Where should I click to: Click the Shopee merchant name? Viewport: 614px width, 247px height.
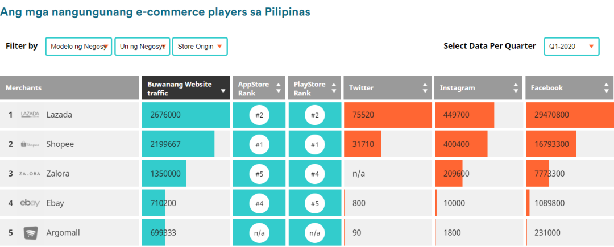tap(60, 144)
